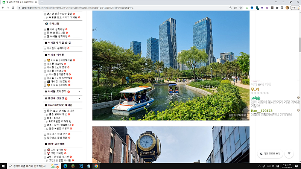
Task: Click the Windows Start button
Action: [x=3, y=166]
